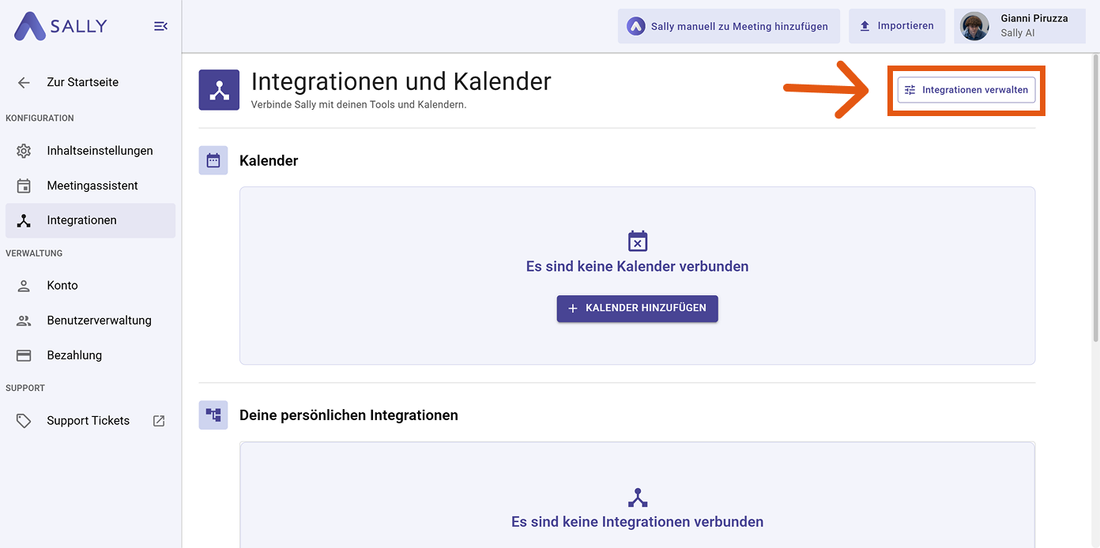Open Meetingassistent

point(90,186)
